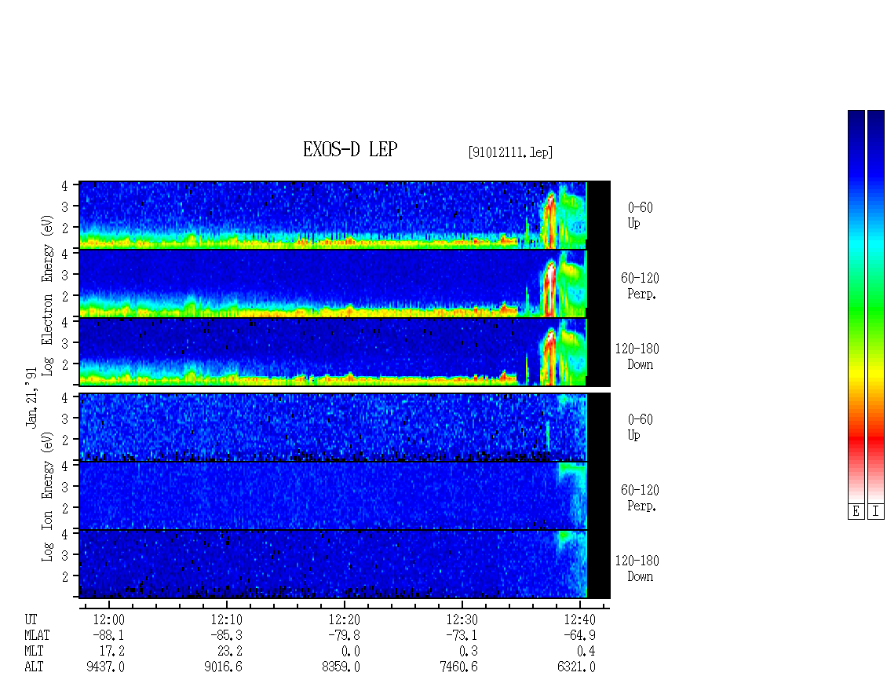
Task: Click the ALT value 9016.6
Action: (x=223, y=667)
